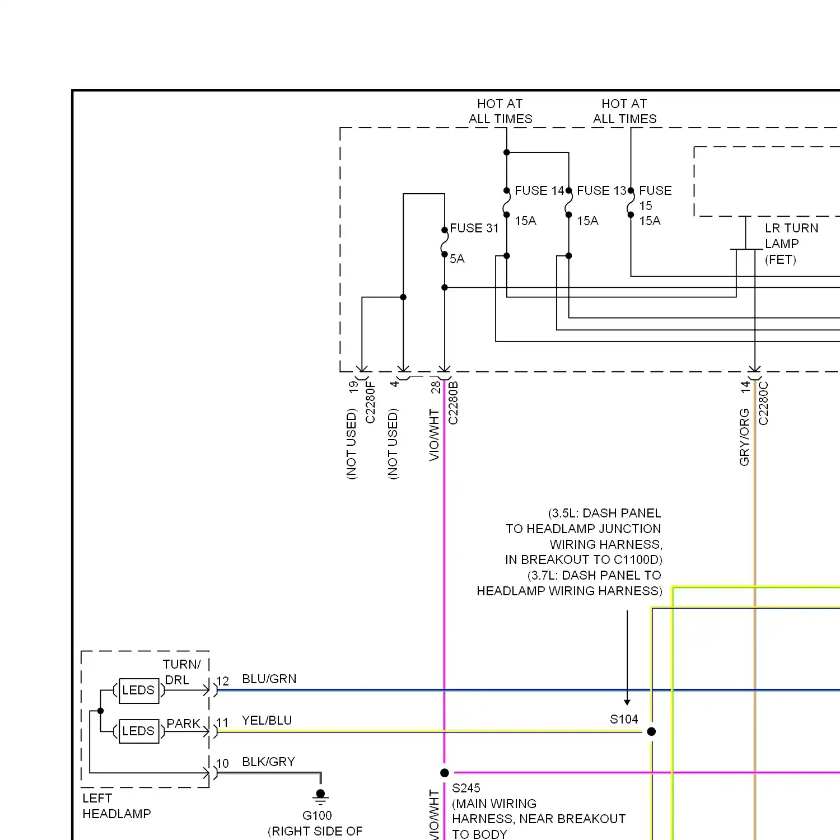The height and width of the screenshot is (840, 840).
Task: Click connector label C2280C
Action: 763,403
